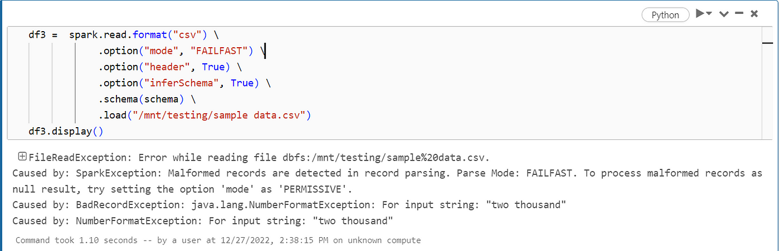Place cursor on the df3.display() line
Viewport: 780px width, 251px height.
(66, 132)
